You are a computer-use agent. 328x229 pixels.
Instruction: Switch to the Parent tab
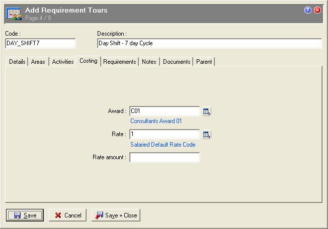204,62
